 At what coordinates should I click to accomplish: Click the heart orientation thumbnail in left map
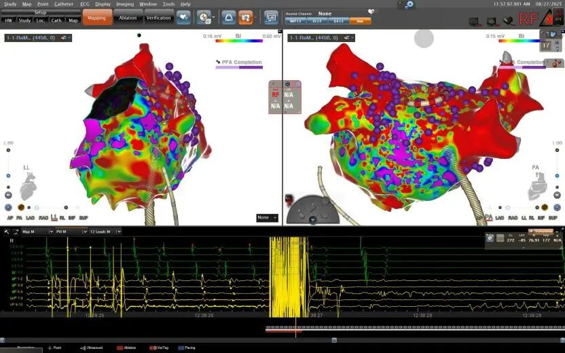(28, 185)
